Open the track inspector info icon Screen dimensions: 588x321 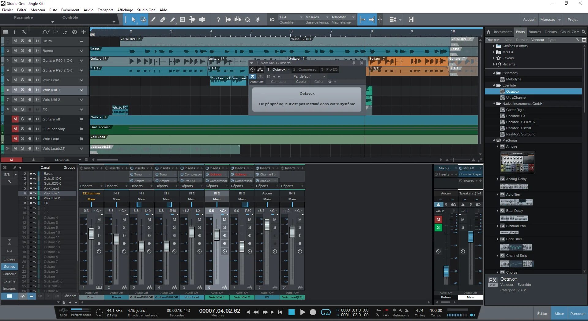[x=14, y=32]
